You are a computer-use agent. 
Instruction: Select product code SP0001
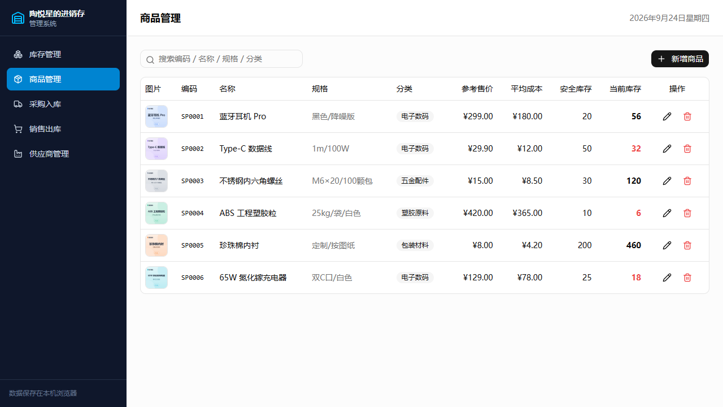pyautogui.click(x=193, y=116)
